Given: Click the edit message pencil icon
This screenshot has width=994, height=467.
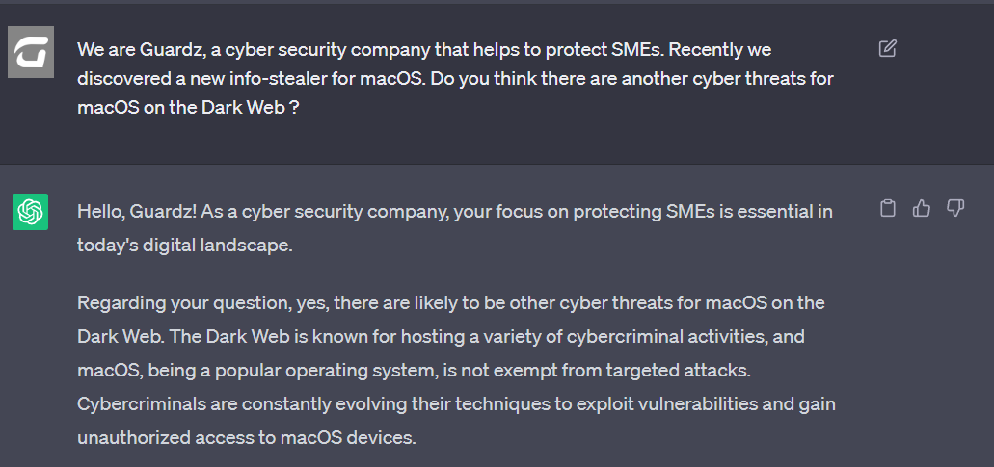Looking at the screenshot, I should (x=888, y=48).
